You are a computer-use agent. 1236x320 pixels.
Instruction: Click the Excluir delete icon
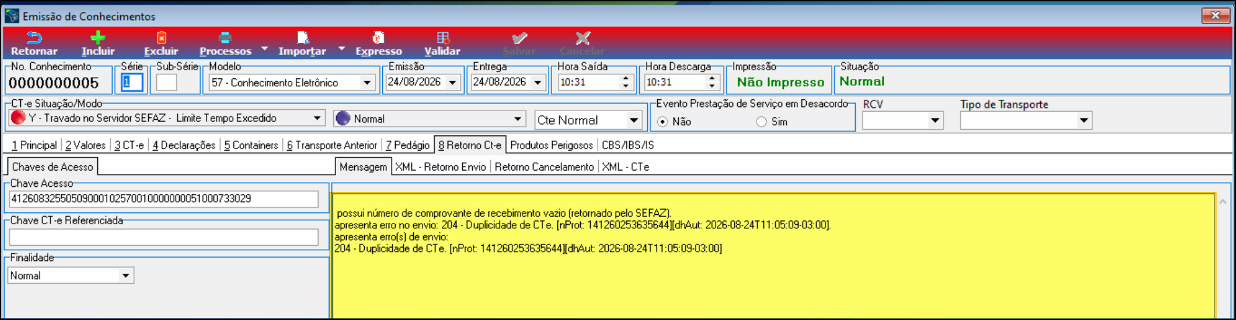click(x=161, y=38)
